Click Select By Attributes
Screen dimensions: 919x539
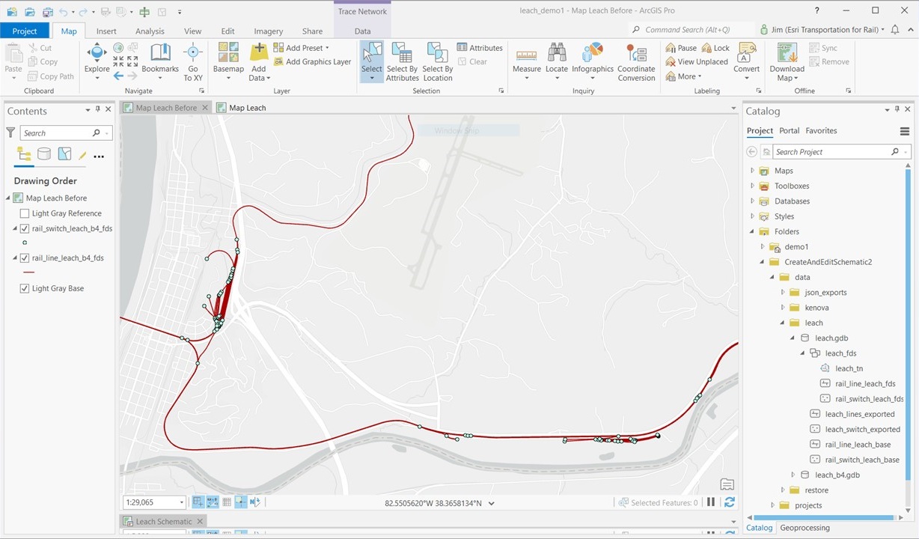[402, 60]
